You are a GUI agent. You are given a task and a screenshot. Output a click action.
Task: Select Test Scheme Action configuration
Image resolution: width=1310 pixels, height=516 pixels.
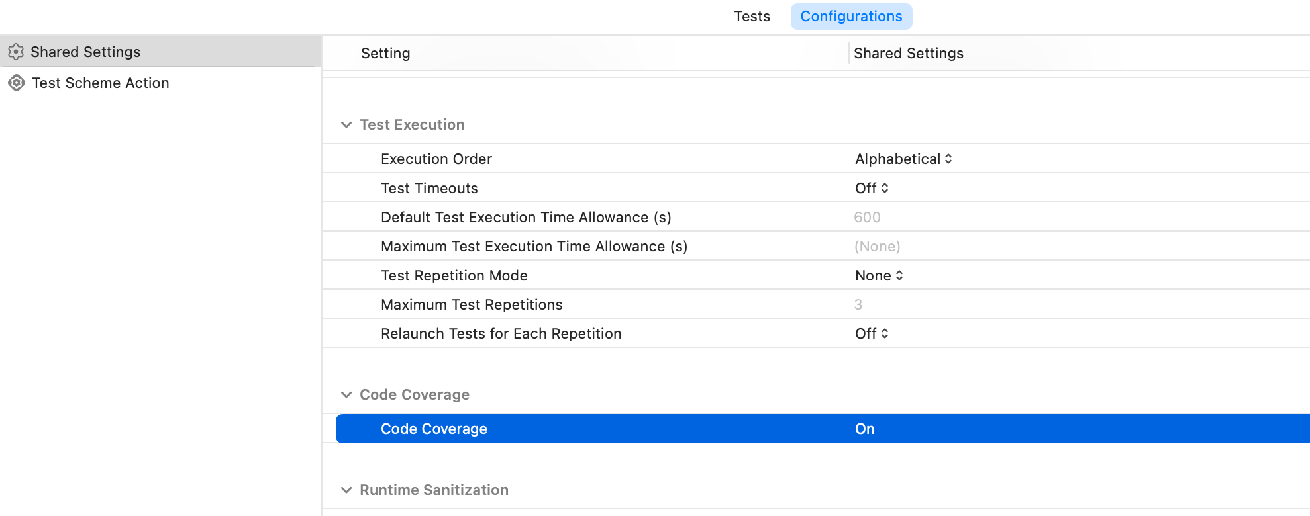(x=101, y=83)
